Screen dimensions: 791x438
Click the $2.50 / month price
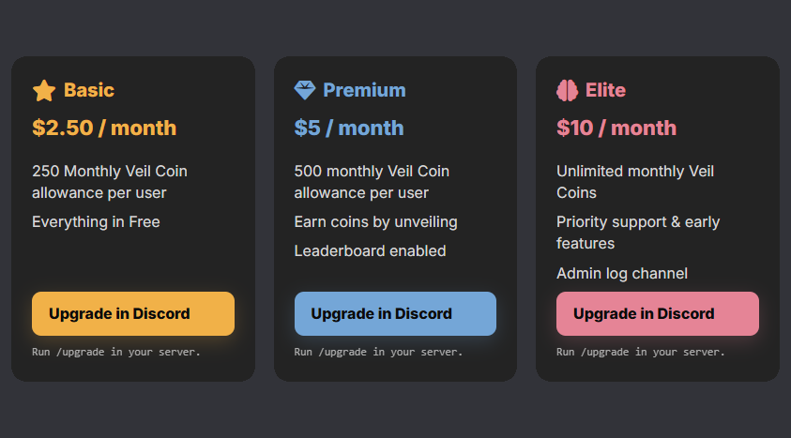104,128
